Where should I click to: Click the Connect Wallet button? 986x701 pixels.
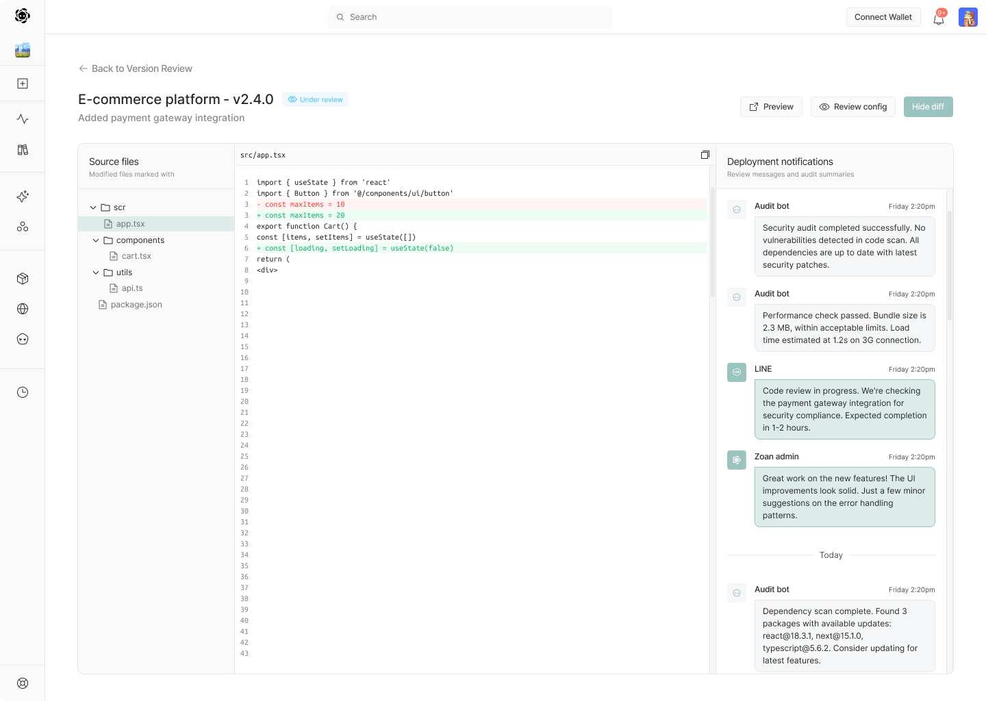click(883, 17)
